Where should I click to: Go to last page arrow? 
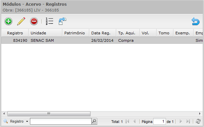pos(188,121)
